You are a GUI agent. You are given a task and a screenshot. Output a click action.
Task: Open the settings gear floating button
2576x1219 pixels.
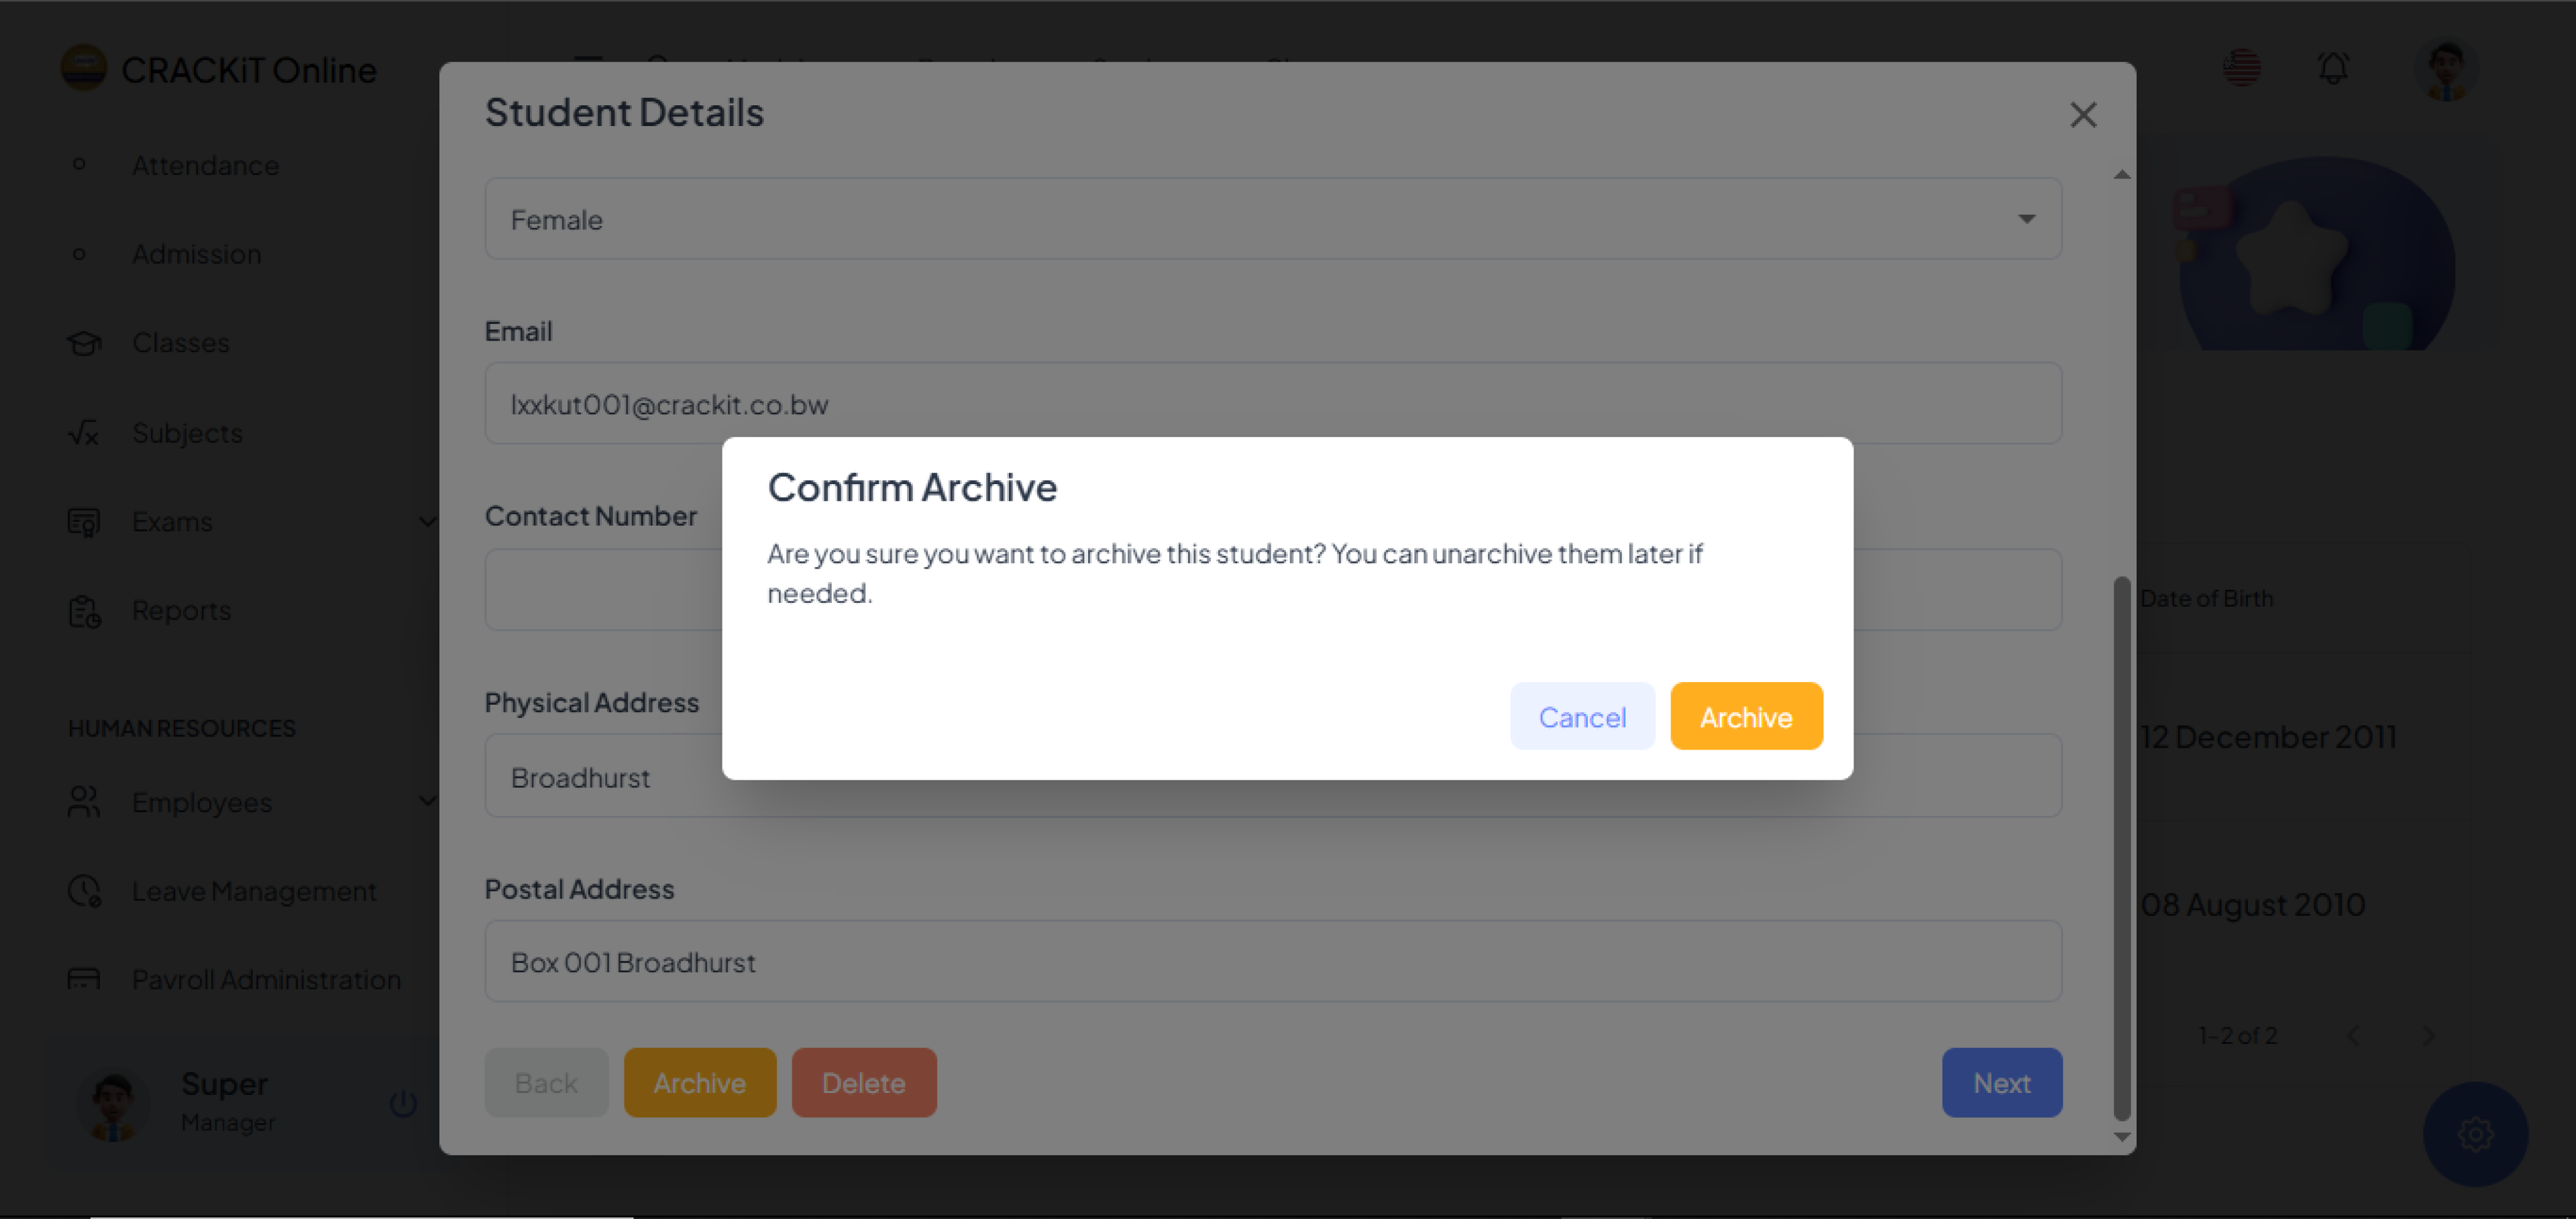[2475, 1133]
